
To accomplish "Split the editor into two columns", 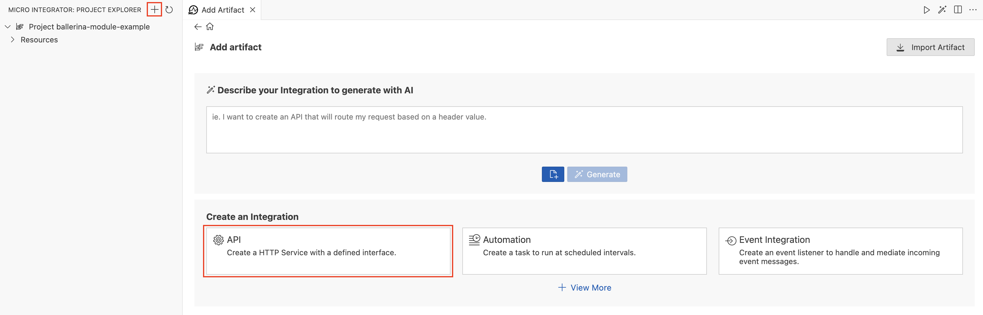I will [x=959, y=10].
